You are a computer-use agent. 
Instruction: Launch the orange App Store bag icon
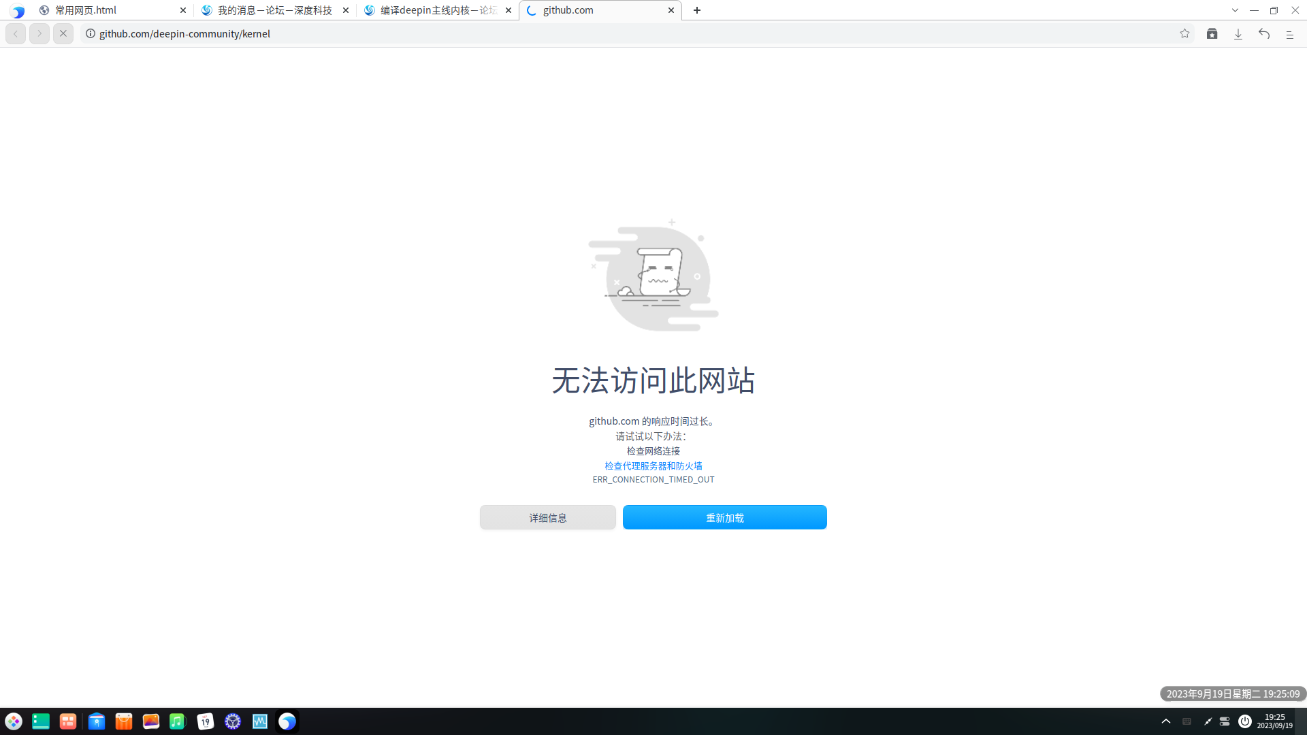124,721
